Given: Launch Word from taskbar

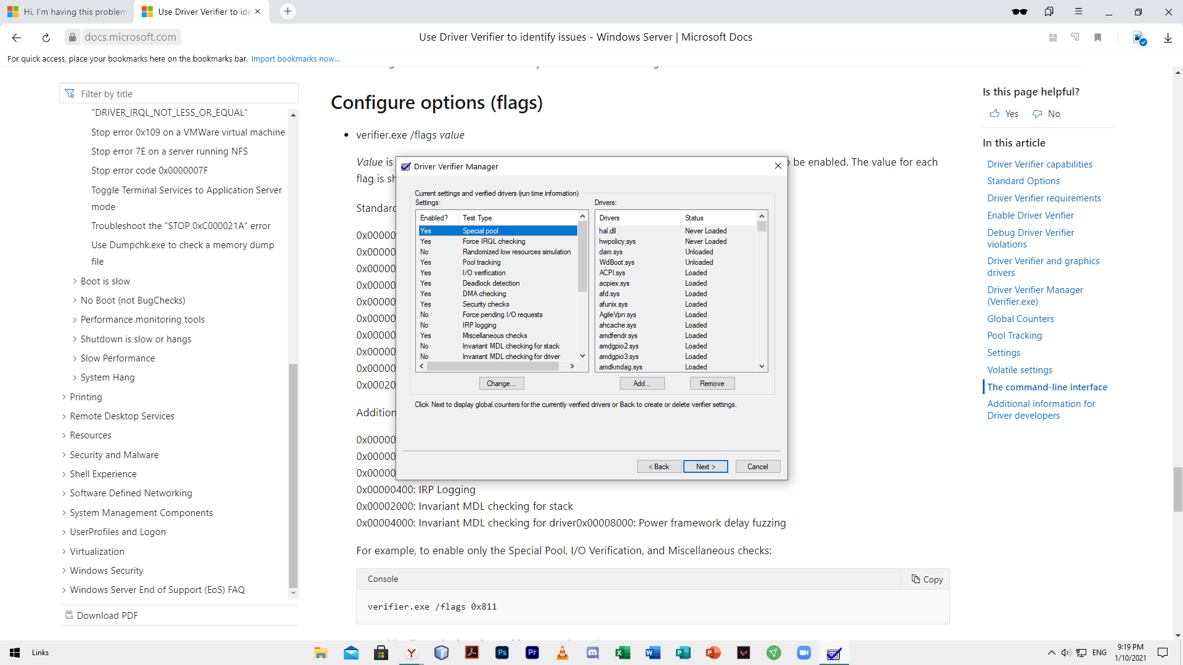Looking at the screenshot, I should [x=653, y=653].
